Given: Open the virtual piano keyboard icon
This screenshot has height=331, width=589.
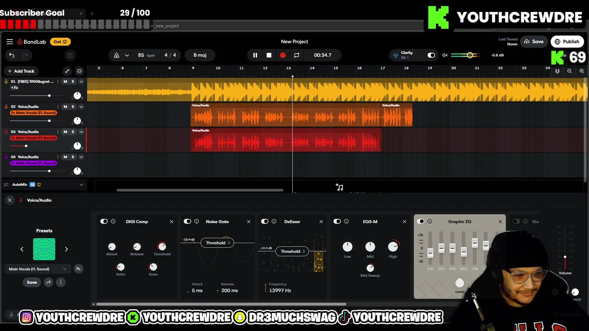Looking at the screenshot, I should coord(70,55).
